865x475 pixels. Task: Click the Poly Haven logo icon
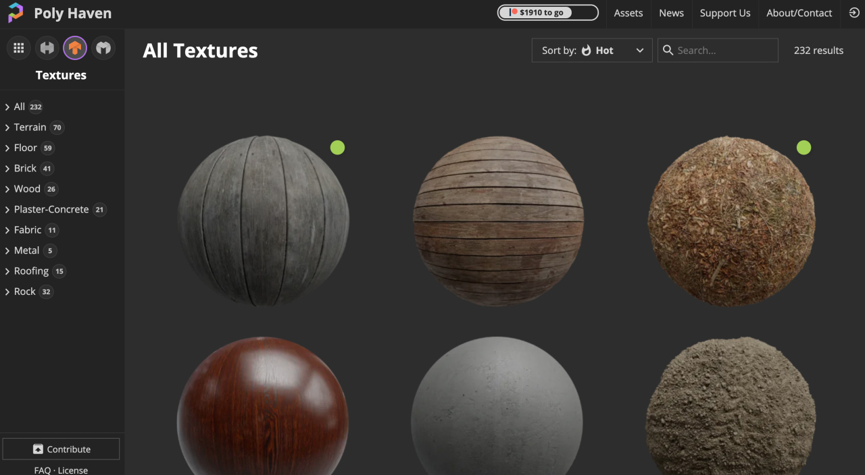point(16,13)
